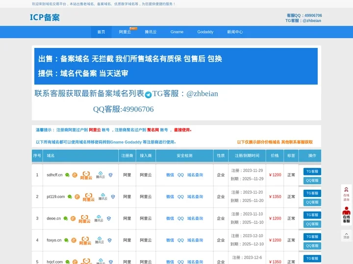The image size is (353, 264).
Task: Click 域名查询 link for deoe.cn
Action: click(x=195, y=219)
